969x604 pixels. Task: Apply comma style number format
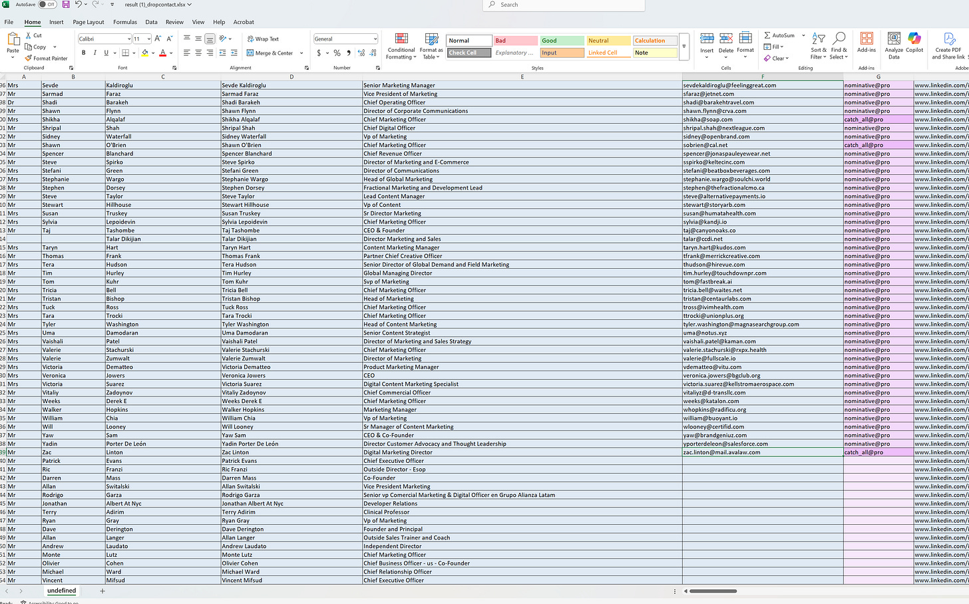pyautogui.click(x=348, y=53)
